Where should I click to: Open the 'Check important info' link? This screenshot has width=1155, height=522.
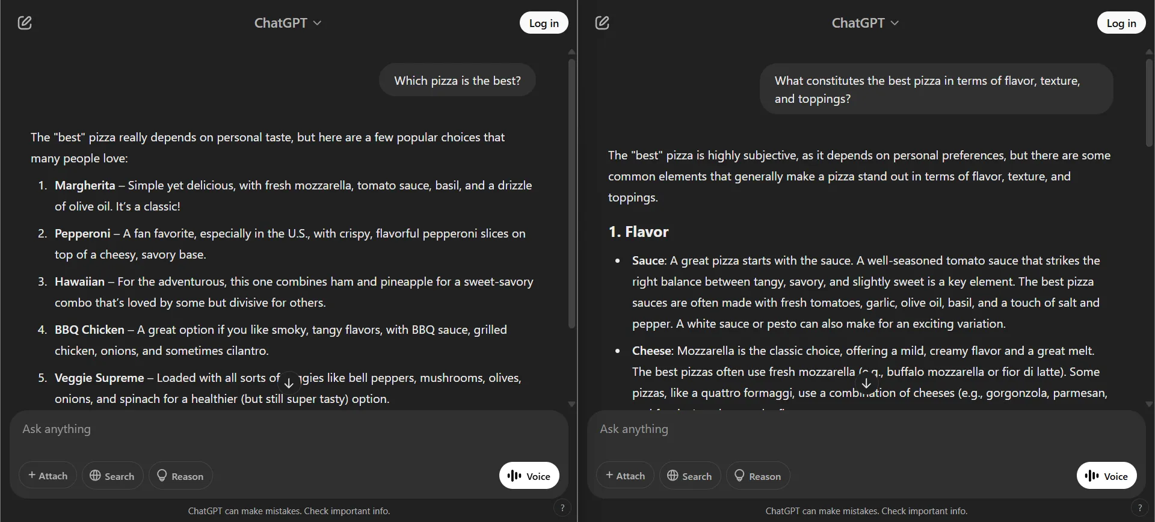(x=346, y=511)
